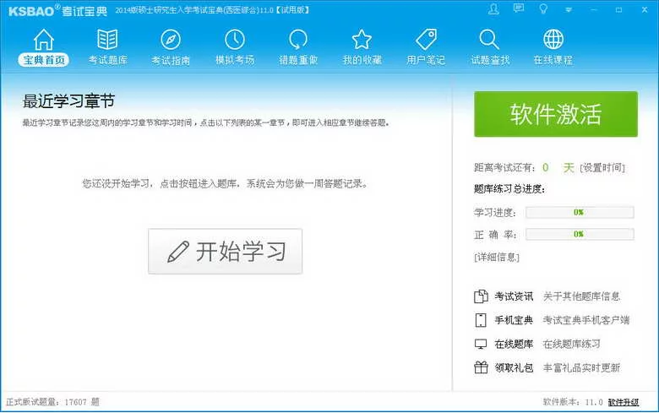The image size is (659, 413).
Task: Open the 错题重做 refresh icon
Action: click(298, 40)
